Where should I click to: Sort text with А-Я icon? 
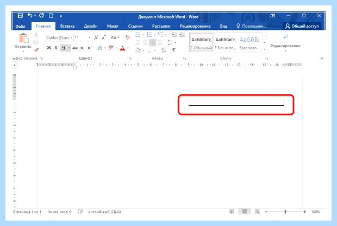164,50
